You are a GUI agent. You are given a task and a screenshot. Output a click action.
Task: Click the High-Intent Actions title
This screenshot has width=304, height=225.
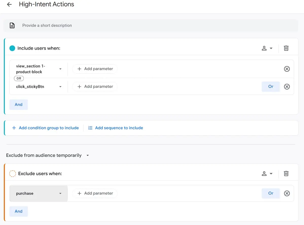46,4
